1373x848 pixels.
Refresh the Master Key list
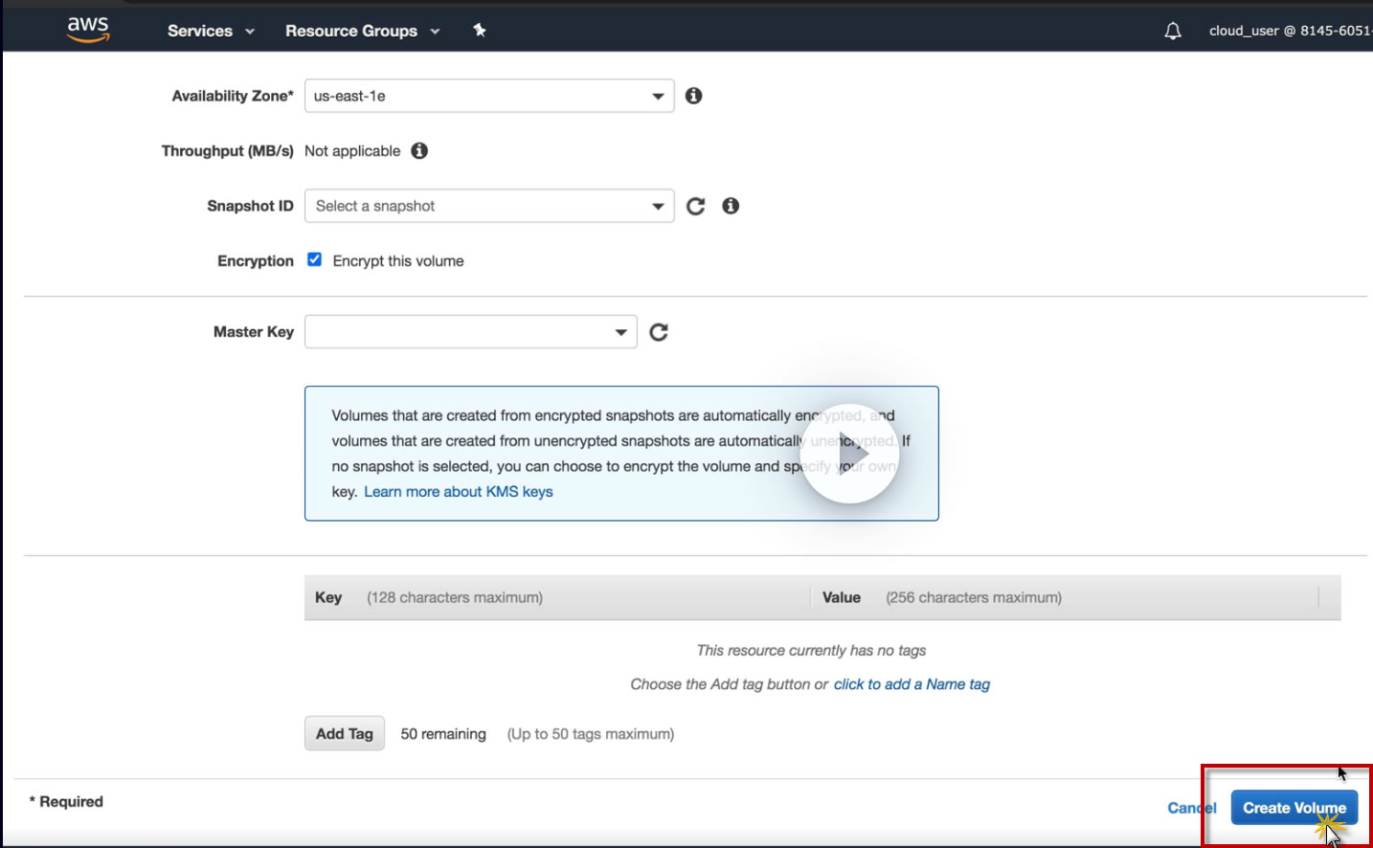tap(659, 332)
